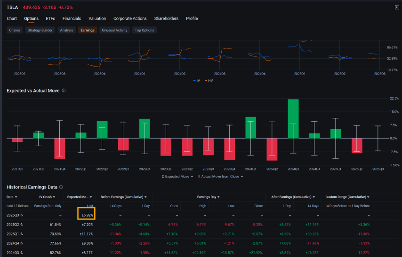The image size is (402, 257).
Task: Toggle the IV series in chart legend
Action: pos(196,80)
